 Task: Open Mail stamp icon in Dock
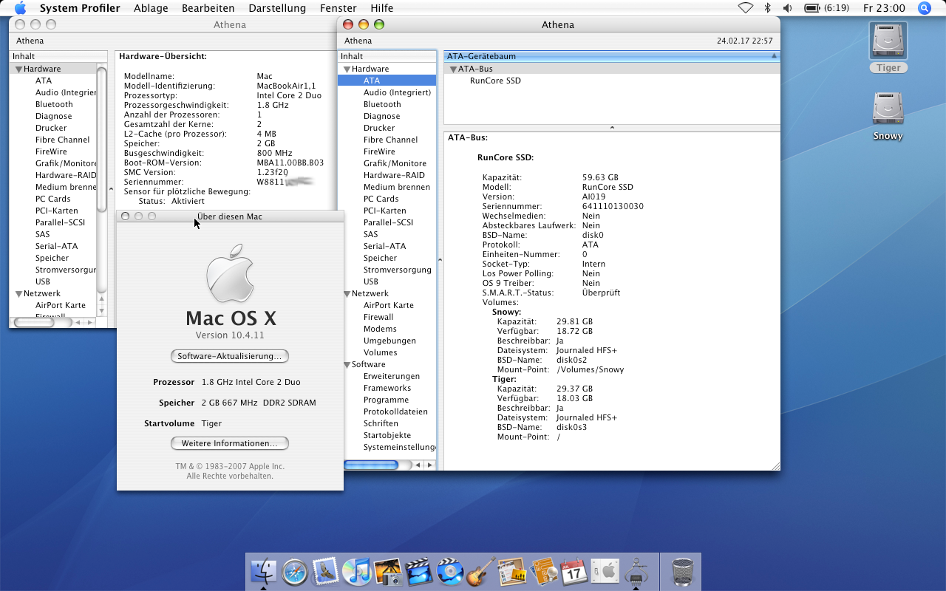click(326, 571)
